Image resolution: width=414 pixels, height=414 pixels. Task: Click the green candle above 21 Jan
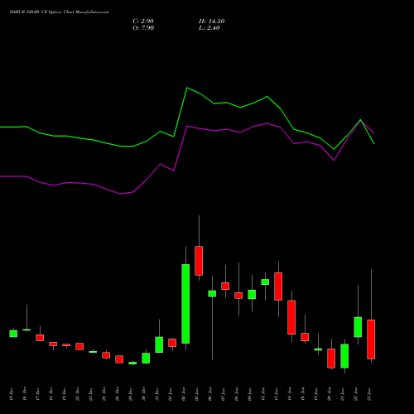pos(344,356)
